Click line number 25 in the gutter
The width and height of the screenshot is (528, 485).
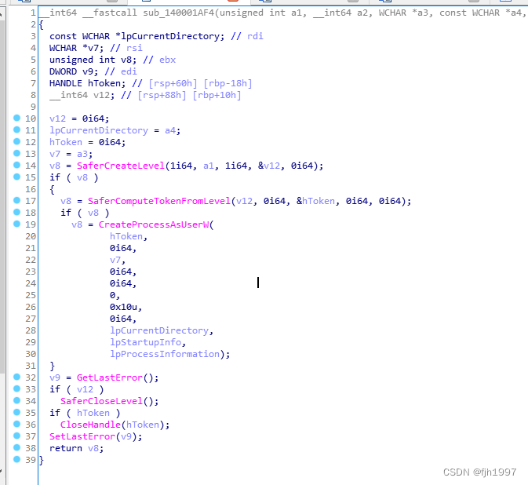click(31, 295)
